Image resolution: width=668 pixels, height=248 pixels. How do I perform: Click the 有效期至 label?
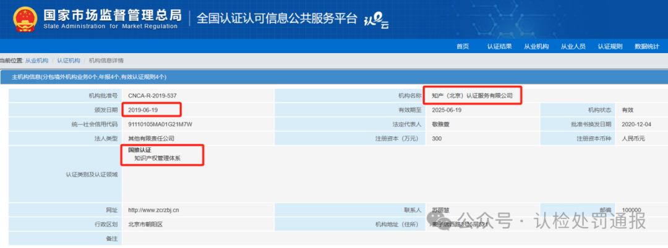point(409,110)
